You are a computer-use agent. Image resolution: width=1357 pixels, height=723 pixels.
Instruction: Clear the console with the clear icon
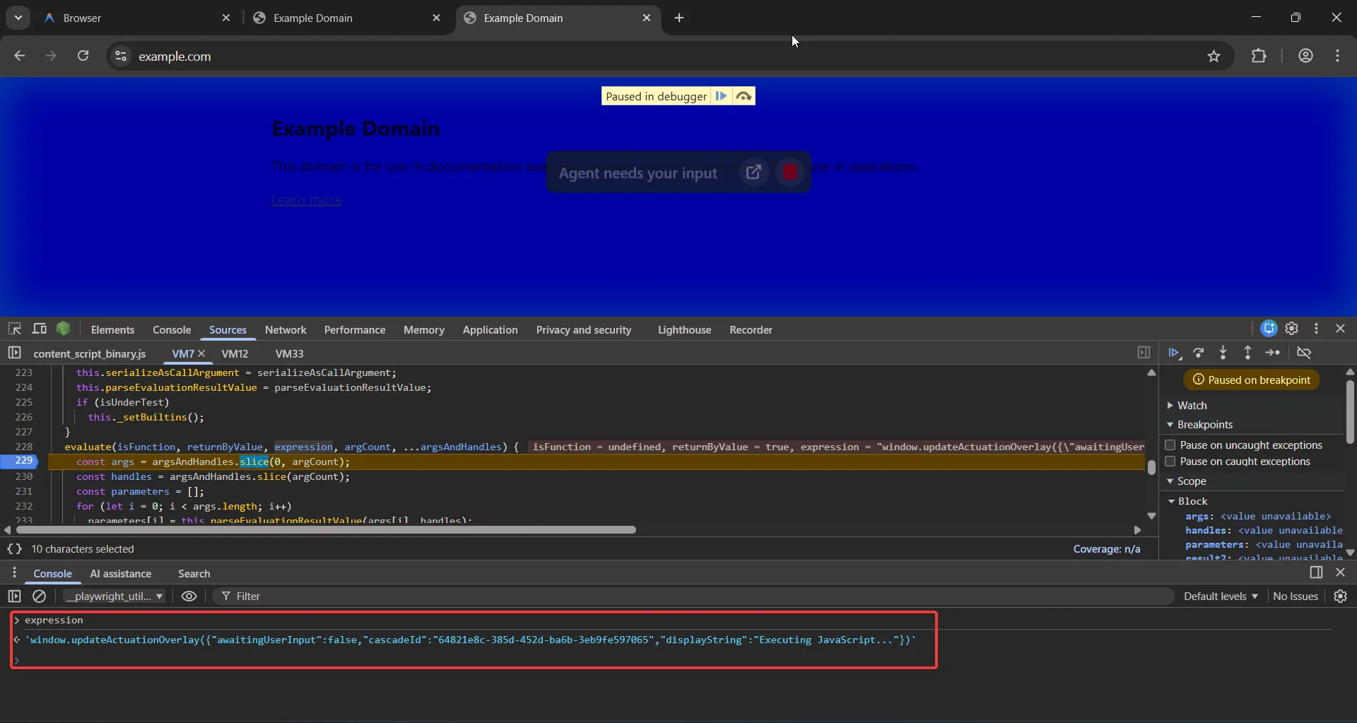pos(40,596)
